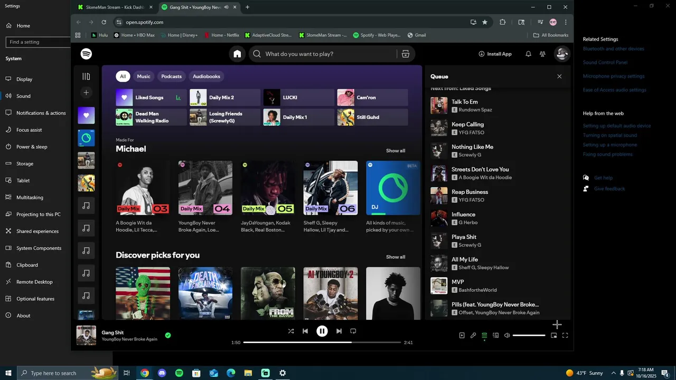Click Find a setting field in Settings

[x=38, y=42]
